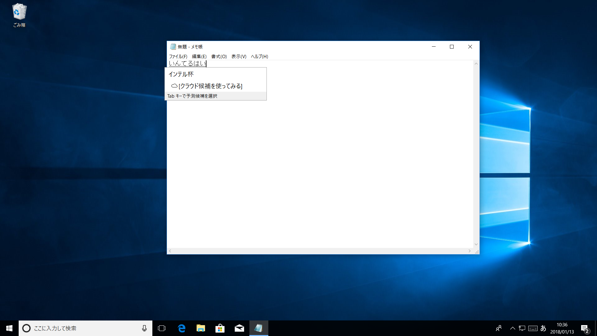Open File Explorer from the taskbar
The height and width of the screenshot is (336, 597).
(201, 328)
